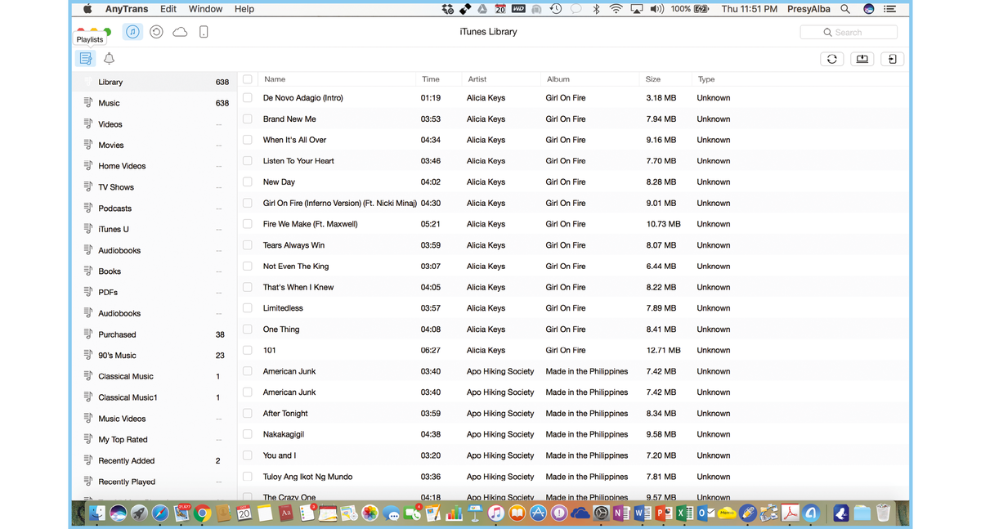
Task: Open the iTunes backup circular arrow icon
Action: click(156, 32)
